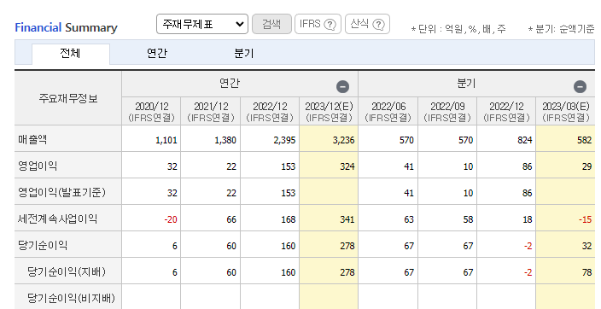Click the 검색 button
The width and height of the screenshot is (601, 309).
271,24
